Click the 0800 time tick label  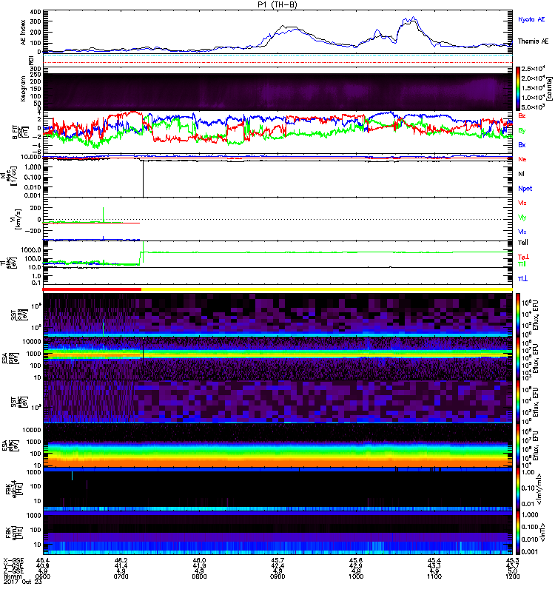pyautogui.click(x=199, y=576)
